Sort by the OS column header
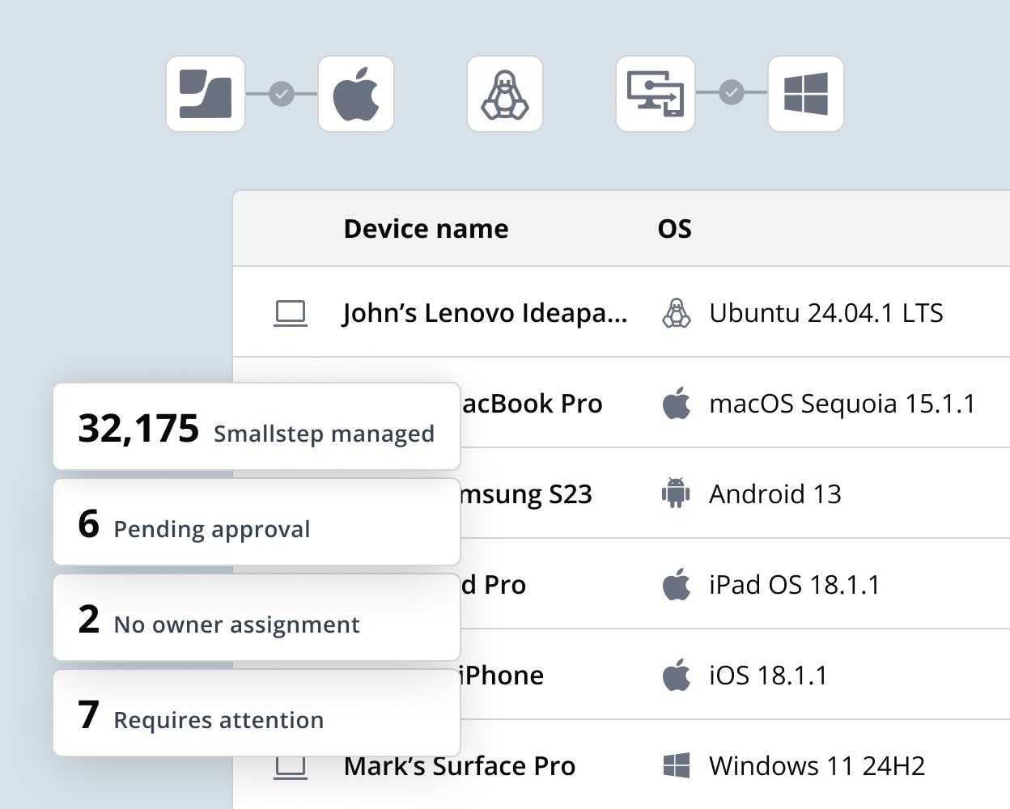 (x=674, y=229)
